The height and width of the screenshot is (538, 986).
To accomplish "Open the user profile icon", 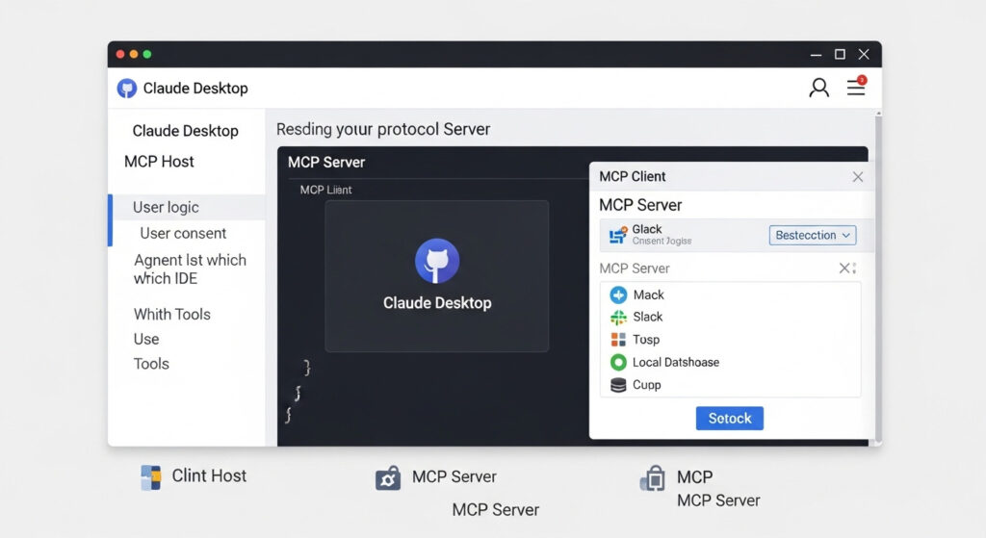I will coord(818,88).
